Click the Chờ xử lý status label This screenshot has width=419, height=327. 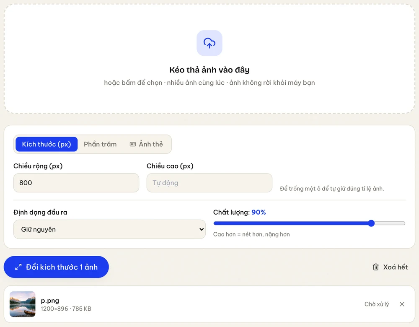pos(377,304)
